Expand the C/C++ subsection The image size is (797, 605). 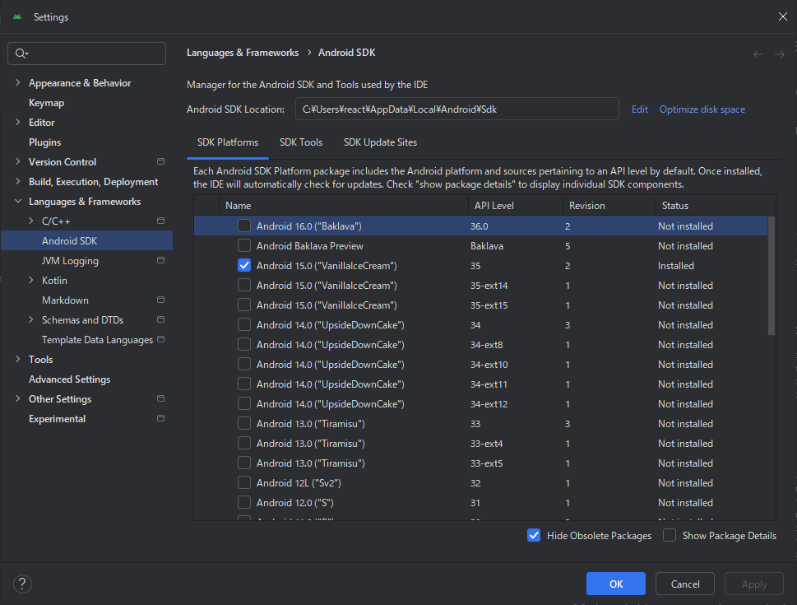[x=31, y=221]
